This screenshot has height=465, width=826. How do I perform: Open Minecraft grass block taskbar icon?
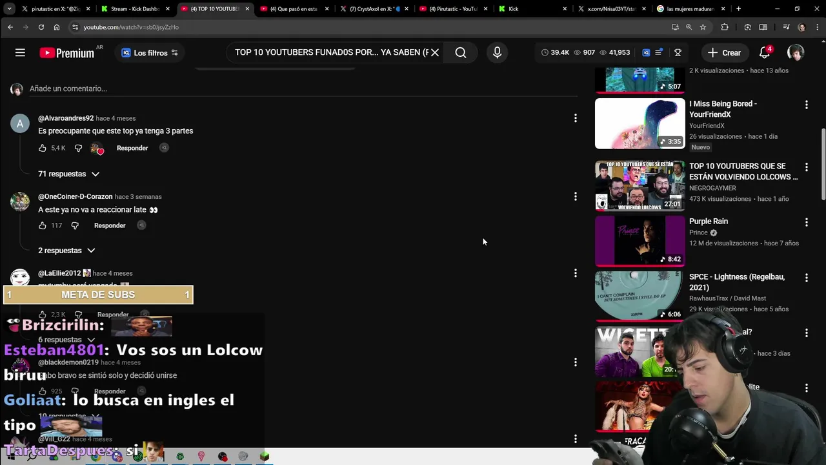point(264,457)
